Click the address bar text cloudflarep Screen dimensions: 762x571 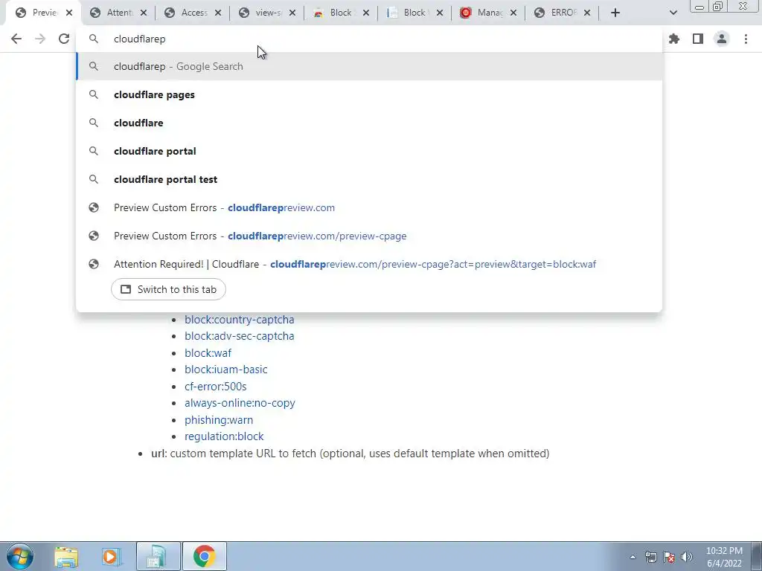click(139, 39)
